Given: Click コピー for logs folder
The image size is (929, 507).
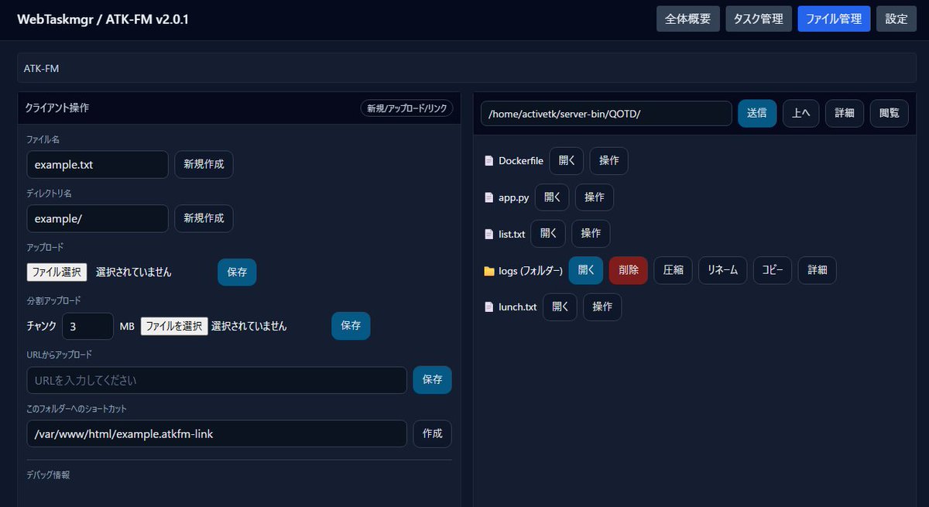Looking at the screenshot, I should [x=773, y=270].
